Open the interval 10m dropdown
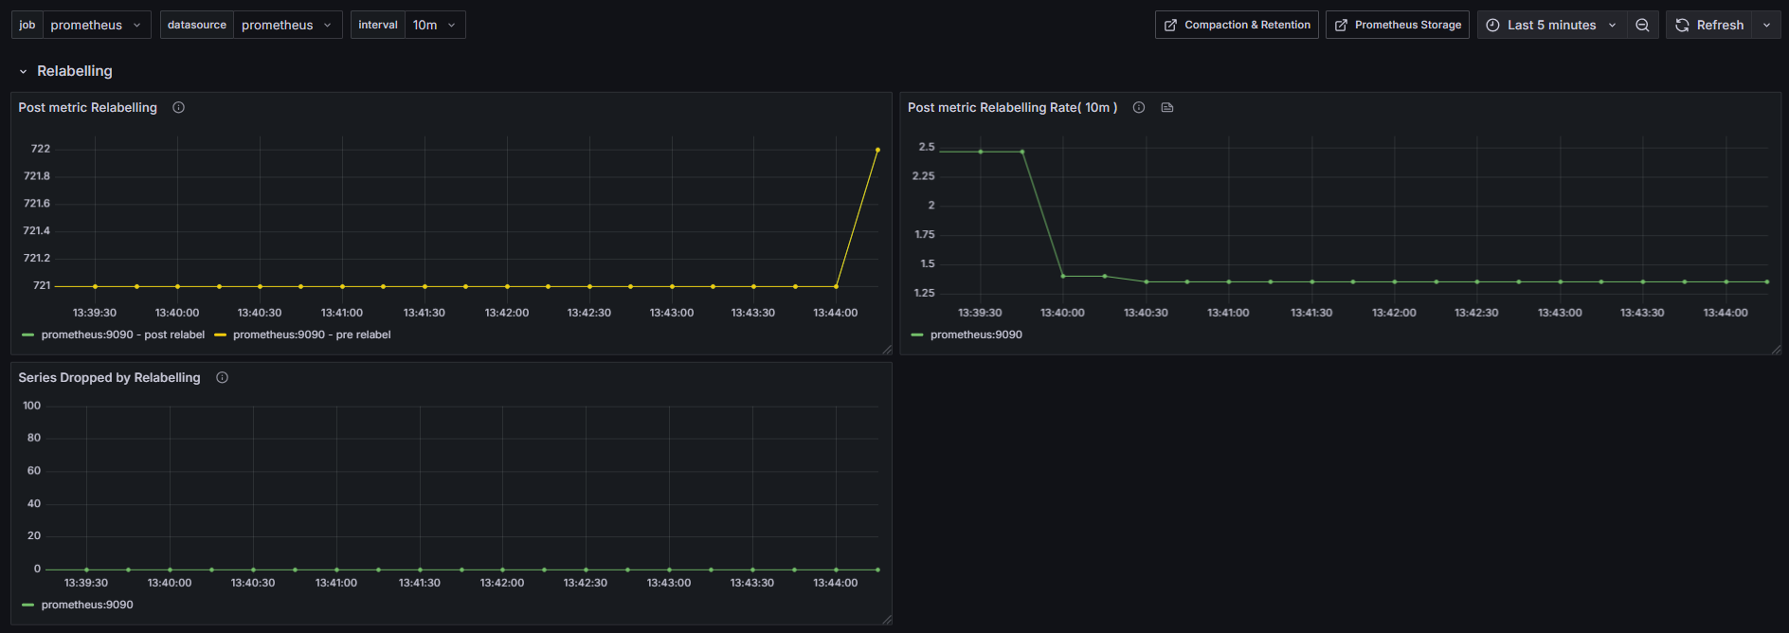Image resolution: width=1789 pixels, height=633 pixels. (434, 26)
